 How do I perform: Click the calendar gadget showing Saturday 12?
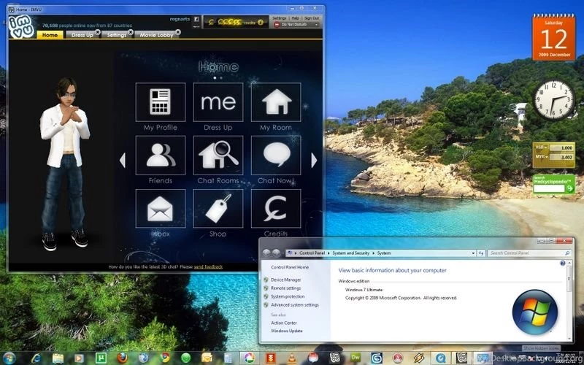point(553,37)
